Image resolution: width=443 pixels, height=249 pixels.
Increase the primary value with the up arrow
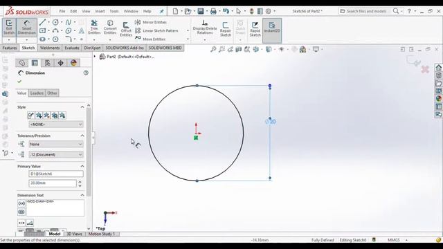point(80,181)
